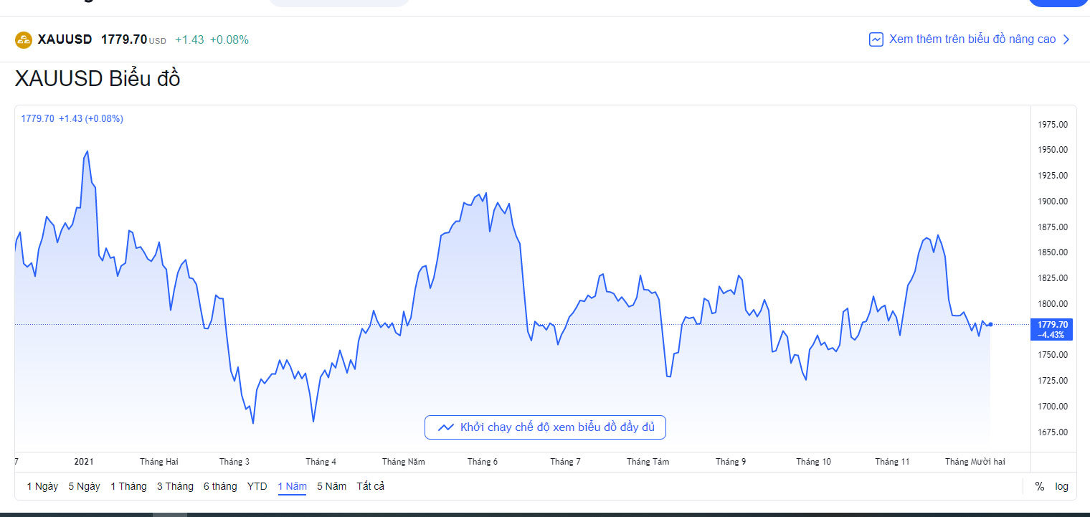Launch 'Khởi chạy chế độ xem biểu đồ đầy đủ'
This screenshot has height=517, width=1090.
(557, 427)
